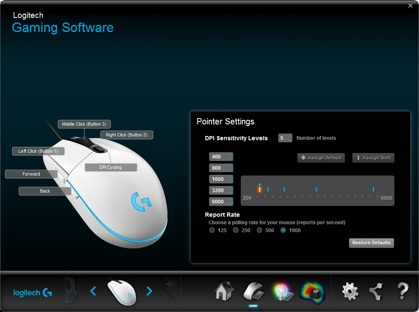This screenshot has height=312, width=419.
Task: Click the Assign Default button
Action: tap(321, 158)
